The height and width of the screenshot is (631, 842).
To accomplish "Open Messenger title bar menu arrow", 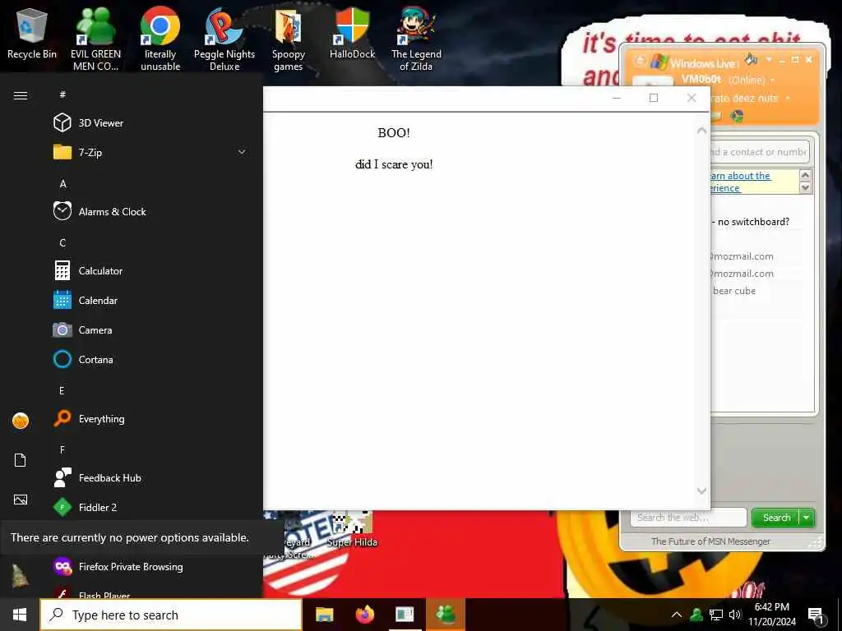I will pos(769,59).
